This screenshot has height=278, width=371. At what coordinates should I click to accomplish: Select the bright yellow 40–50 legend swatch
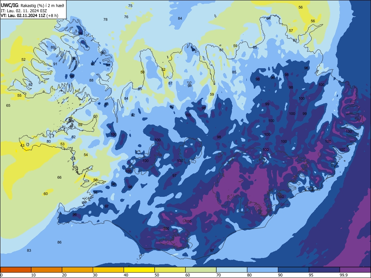[x=139, y=270]
